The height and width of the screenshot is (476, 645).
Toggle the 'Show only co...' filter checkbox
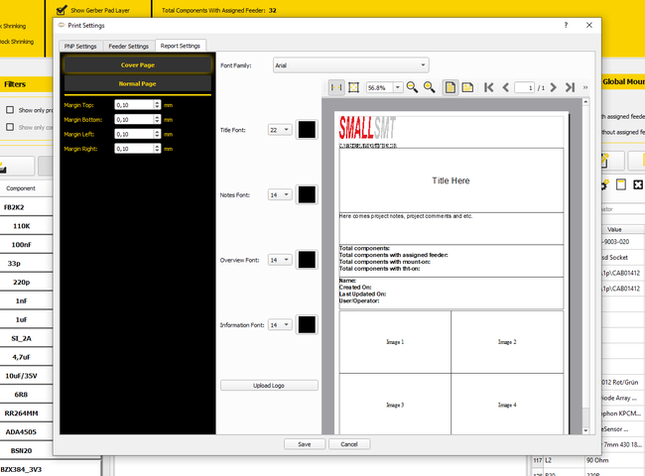coord(10,127)
